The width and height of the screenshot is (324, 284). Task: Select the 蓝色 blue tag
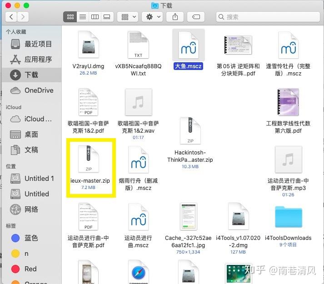click(32, 238)
